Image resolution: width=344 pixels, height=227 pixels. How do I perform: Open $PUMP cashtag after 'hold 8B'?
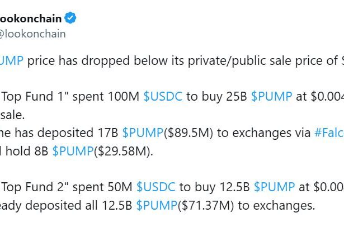72,150
